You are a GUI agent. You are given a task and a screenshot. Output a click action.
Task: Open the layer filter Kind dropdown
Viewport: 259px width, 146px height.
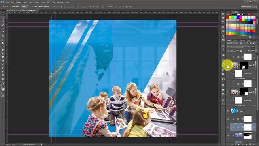pos(232,43)
